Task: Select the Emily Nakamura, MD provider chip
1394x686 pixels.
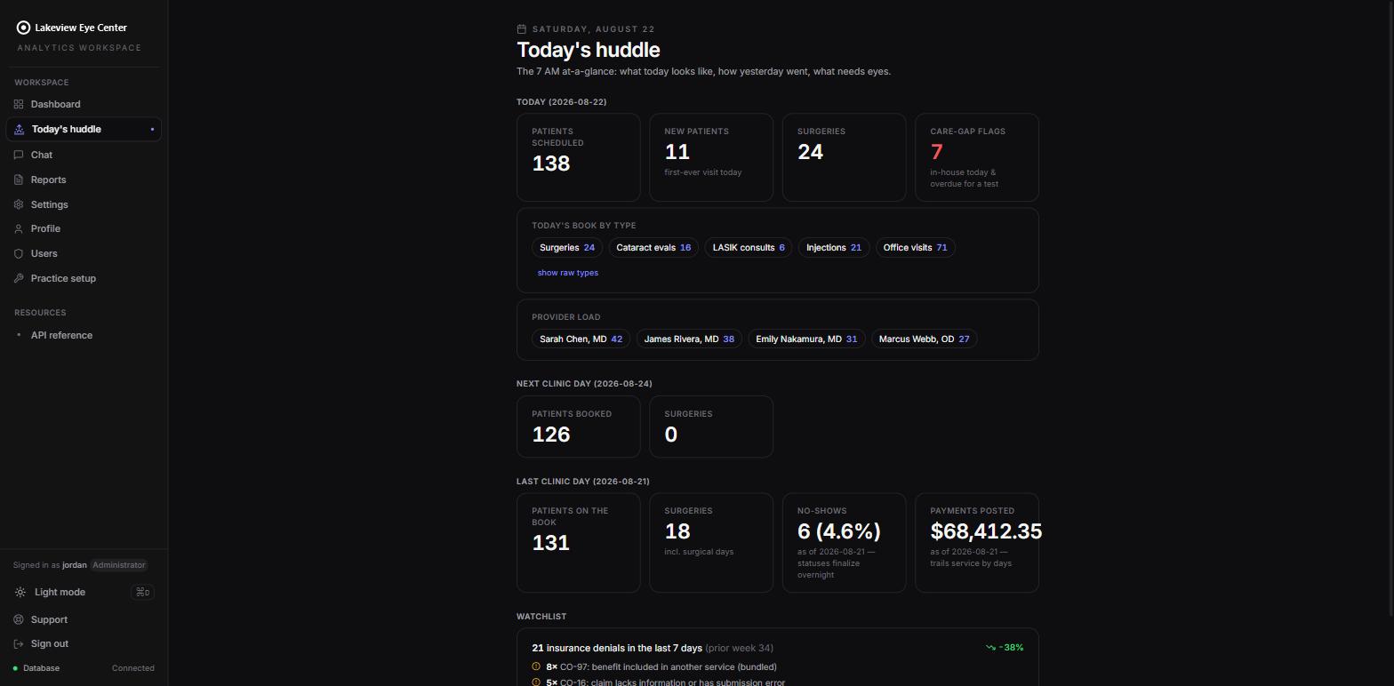Action: (806, 339)
